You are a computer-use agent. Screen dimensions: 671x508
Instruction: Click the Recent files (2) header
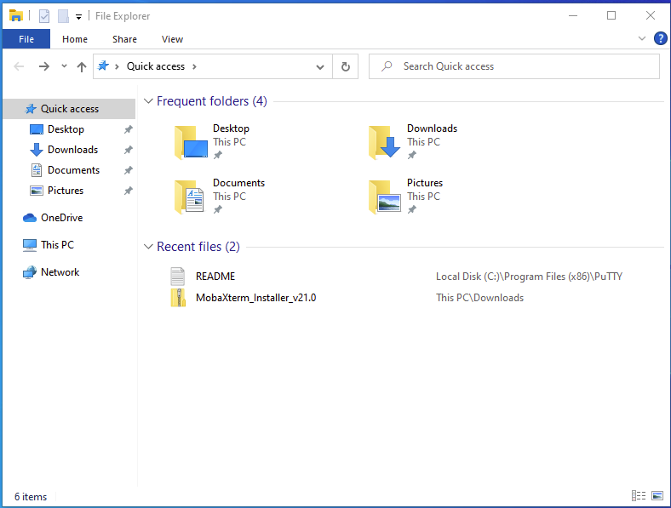[x=198, y=247]
